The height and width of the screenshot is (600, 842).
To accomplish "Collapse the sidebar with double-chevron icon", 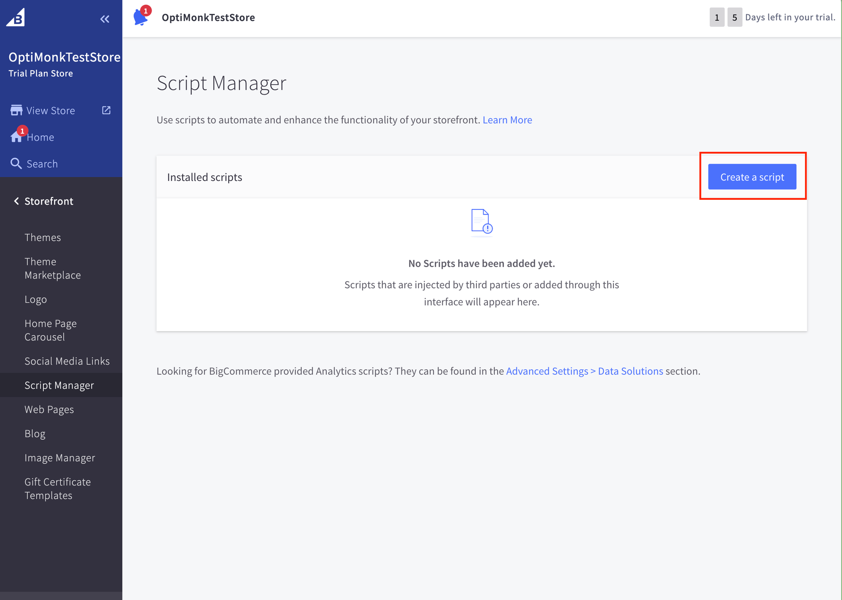I will (x=105, y=19).
